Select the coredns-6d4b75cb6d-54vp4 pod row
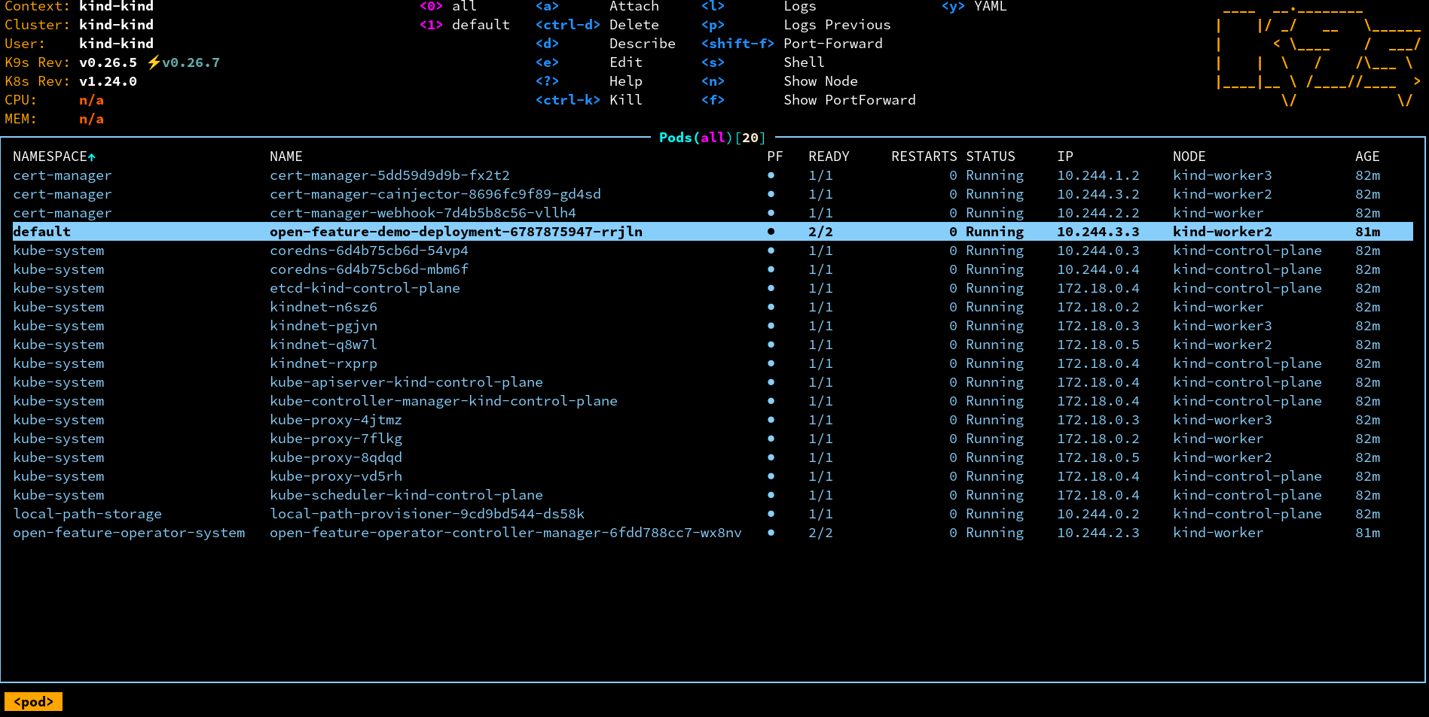 368,251
